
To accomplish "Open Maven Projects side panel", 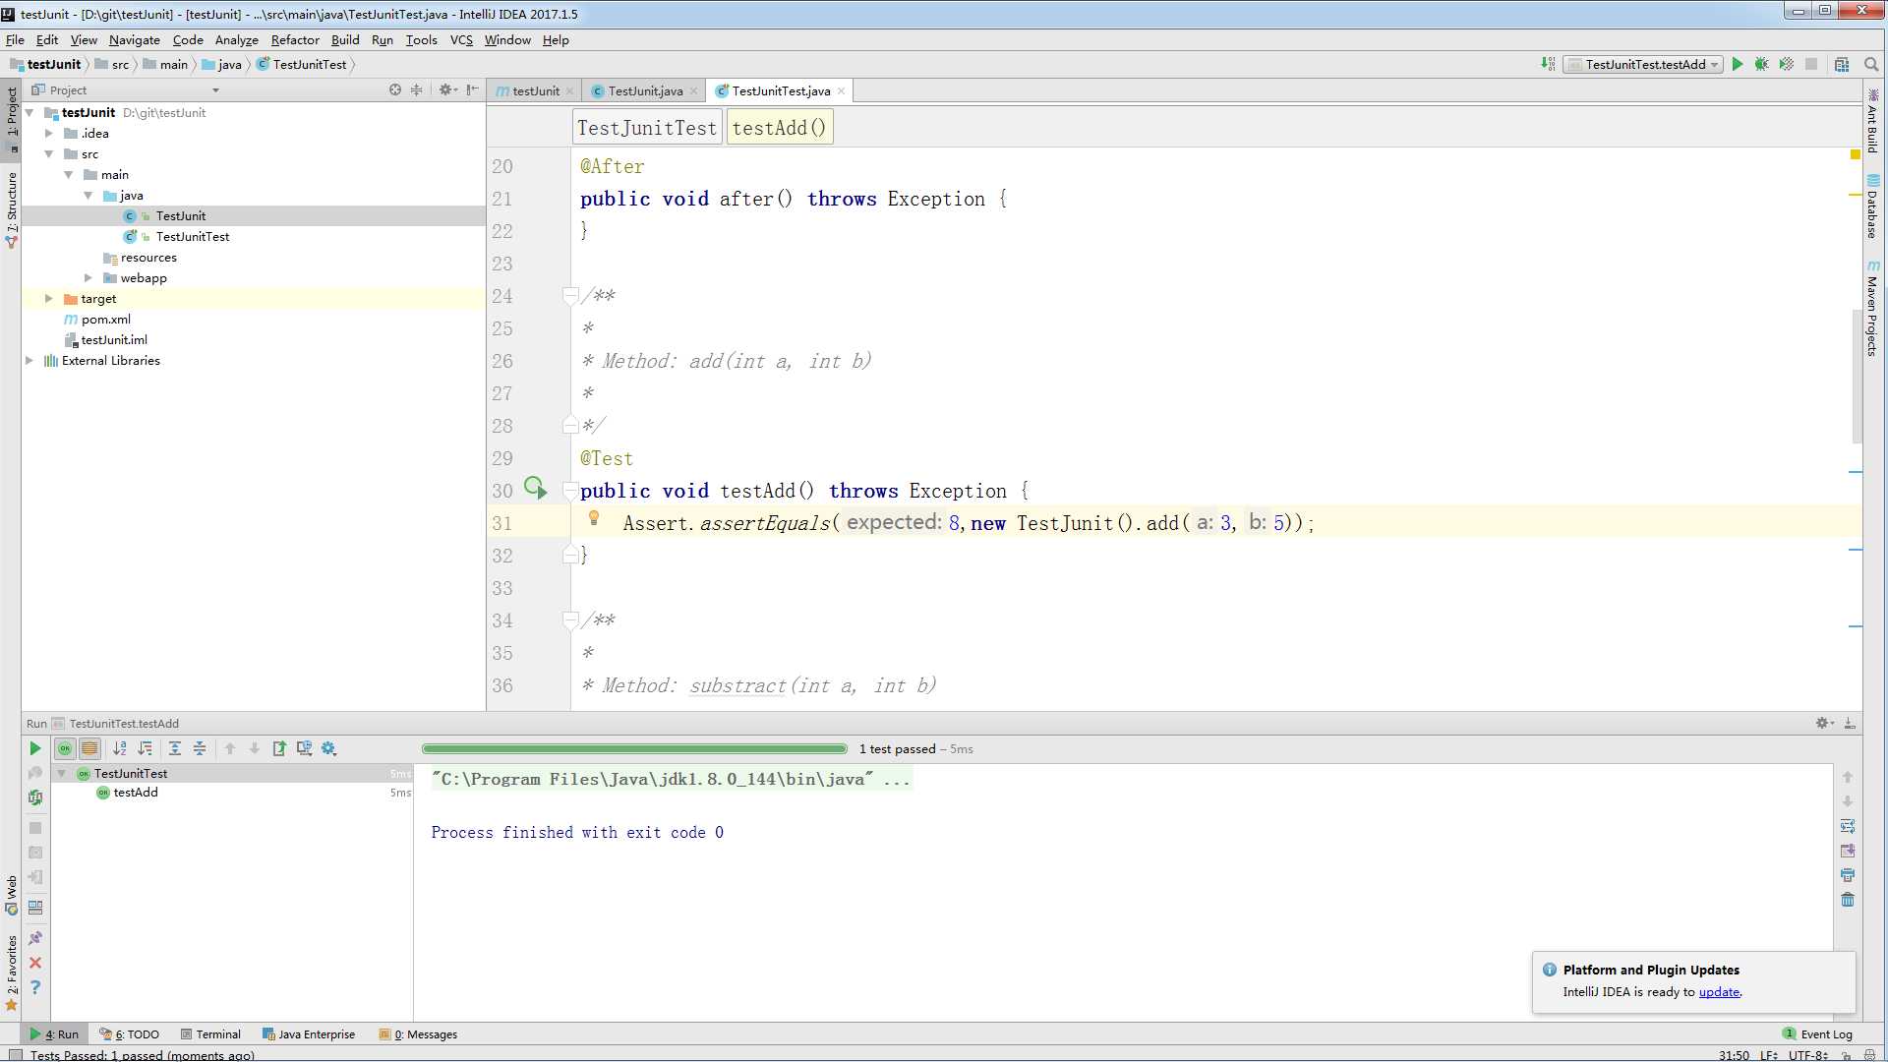I will tap(1872, 308).
